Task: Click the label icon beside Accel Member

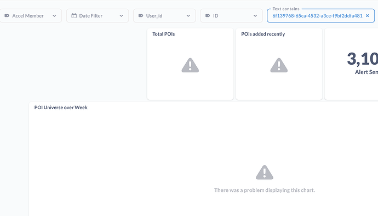Action: click(7, 16)
